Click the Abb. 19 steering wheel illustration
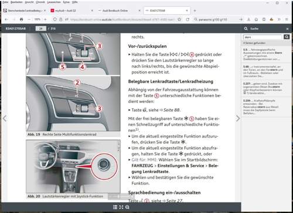293x213 pixels. [x=73, y=82]
